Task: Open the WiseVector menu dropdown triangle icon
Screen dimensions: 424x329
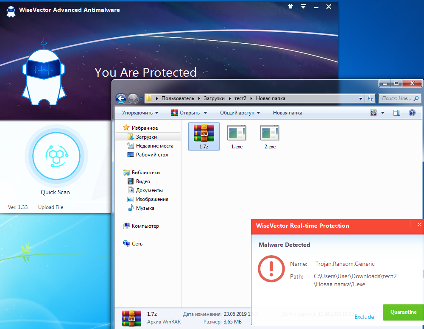Action: (x=304, y=6)
